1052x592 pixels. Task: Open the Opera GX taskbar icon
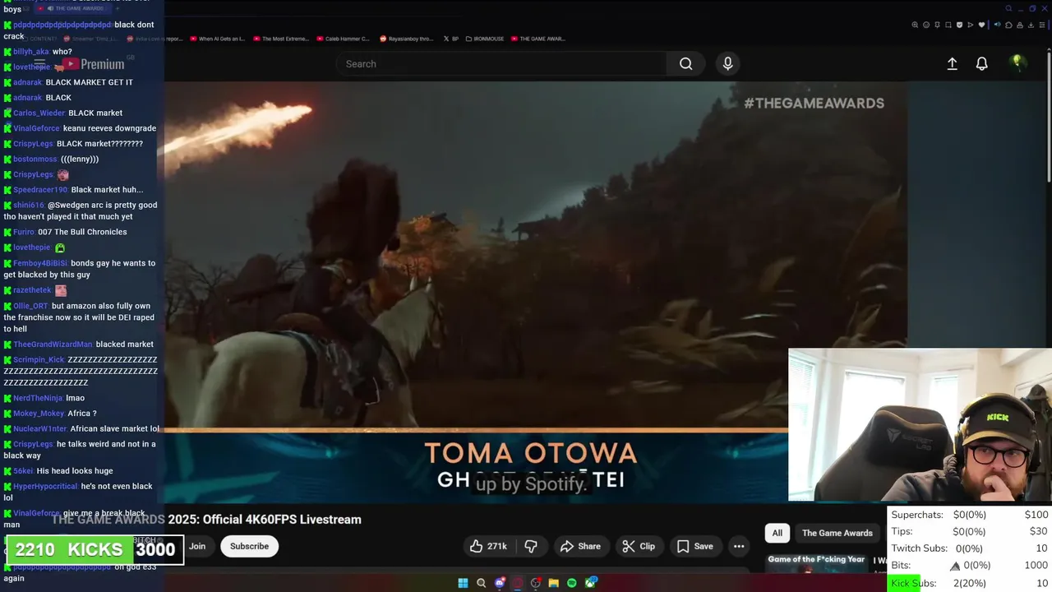pos(518,583)
